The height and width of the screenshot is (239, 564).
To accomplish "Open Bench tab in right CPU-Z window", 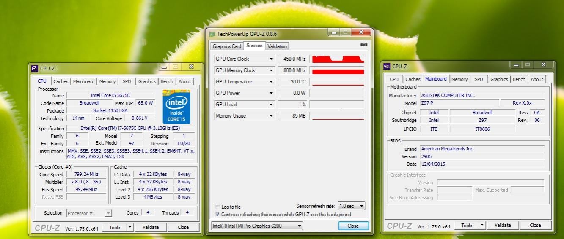I will coord(519,79).
